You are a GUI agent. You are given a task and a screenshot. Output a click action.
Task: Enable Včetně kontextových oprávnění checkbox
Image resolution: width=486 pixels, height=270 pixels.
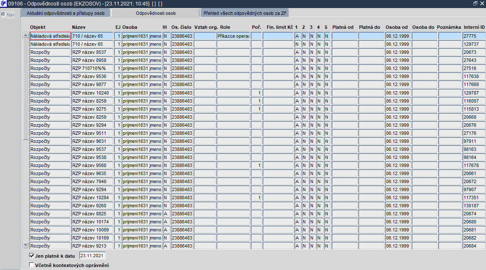click(x=31, y=265)
